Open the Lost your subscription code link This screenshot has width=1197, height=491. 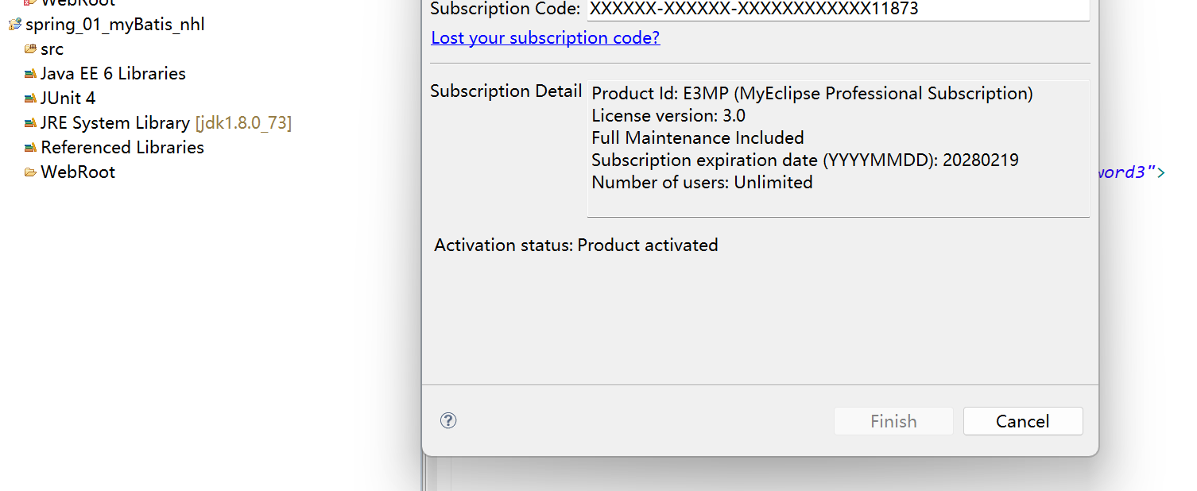(545, 37)
